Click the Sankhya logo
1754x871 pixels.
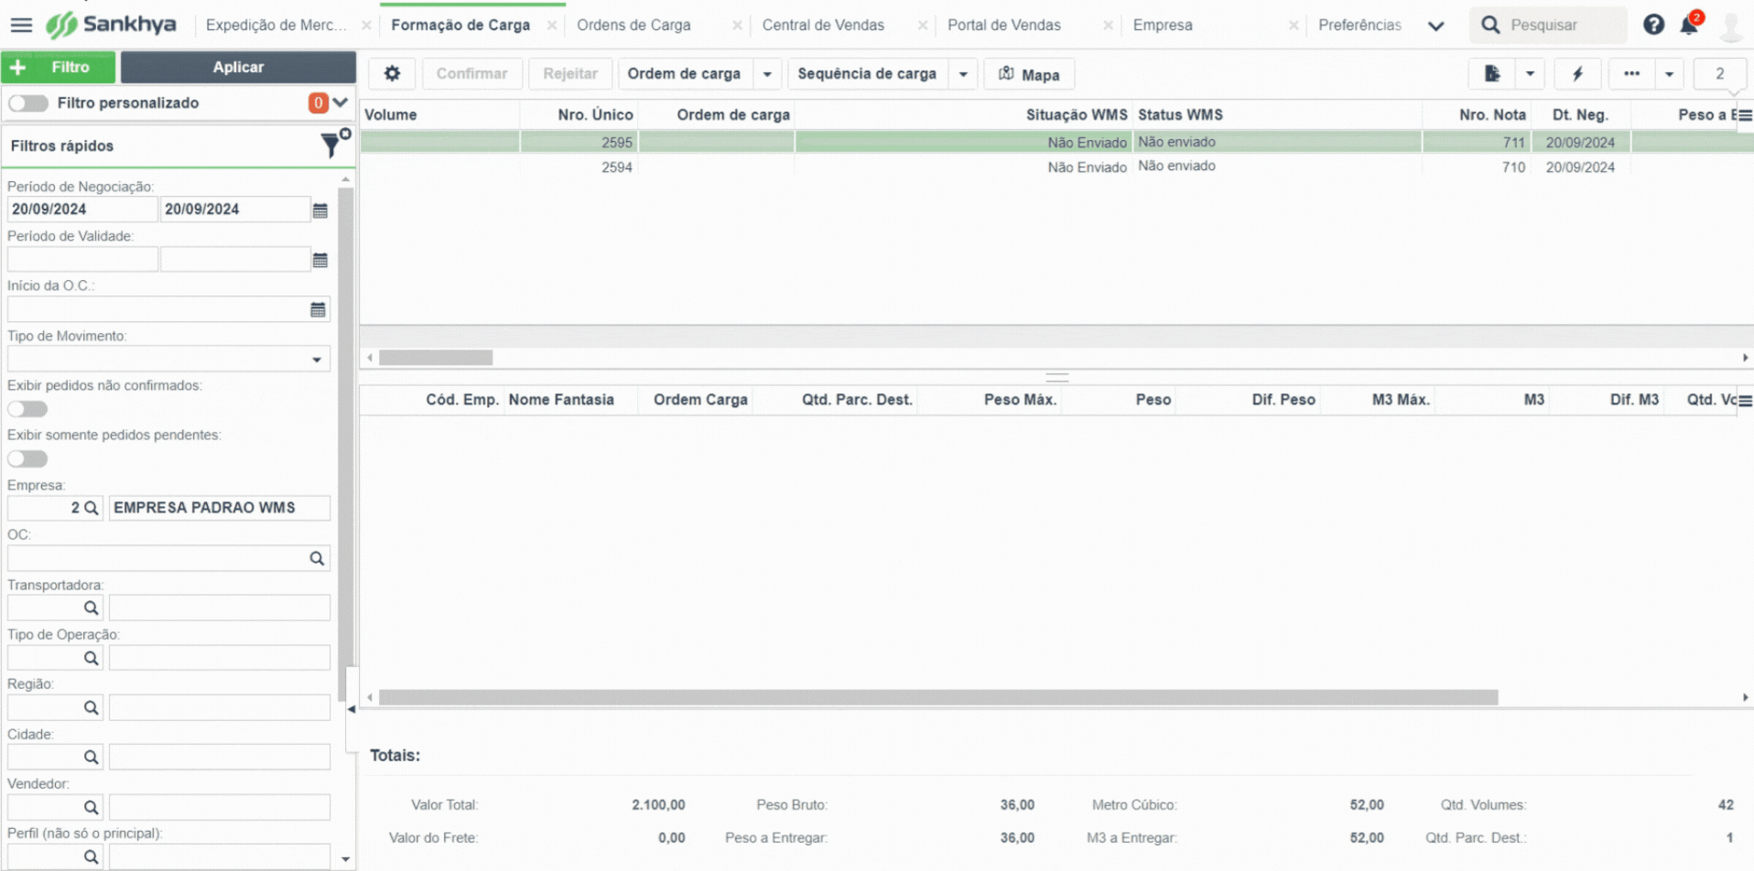click(x=111, y=25)
